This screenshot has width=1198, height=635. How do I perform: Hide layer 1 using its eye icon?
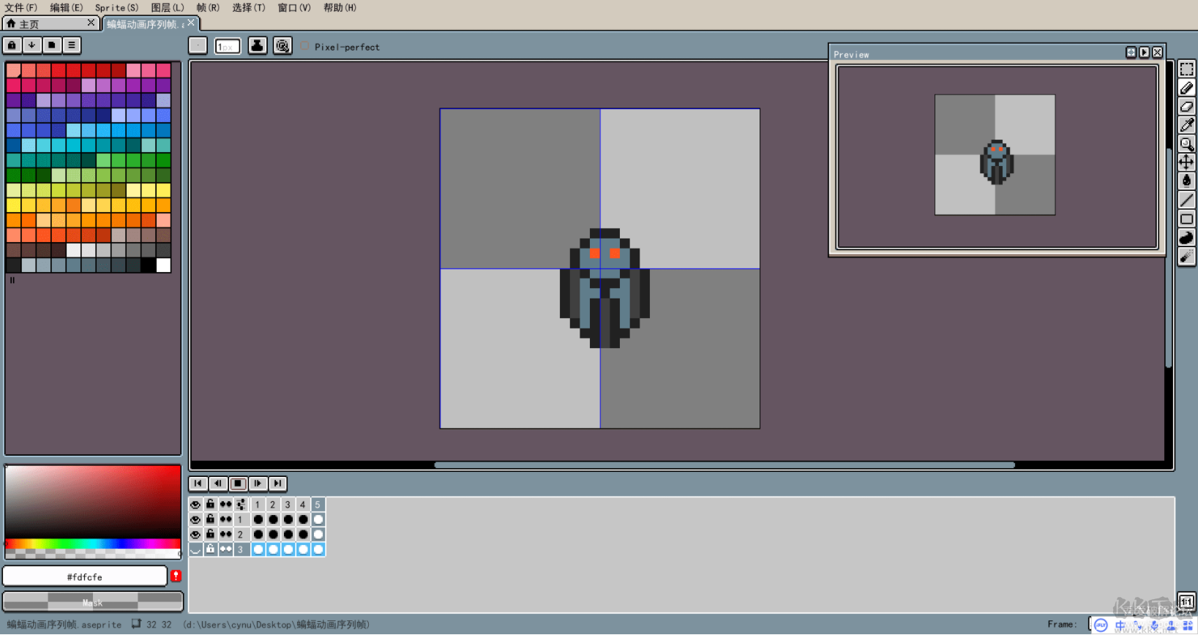pyautogui.click(x=195, y=519)
